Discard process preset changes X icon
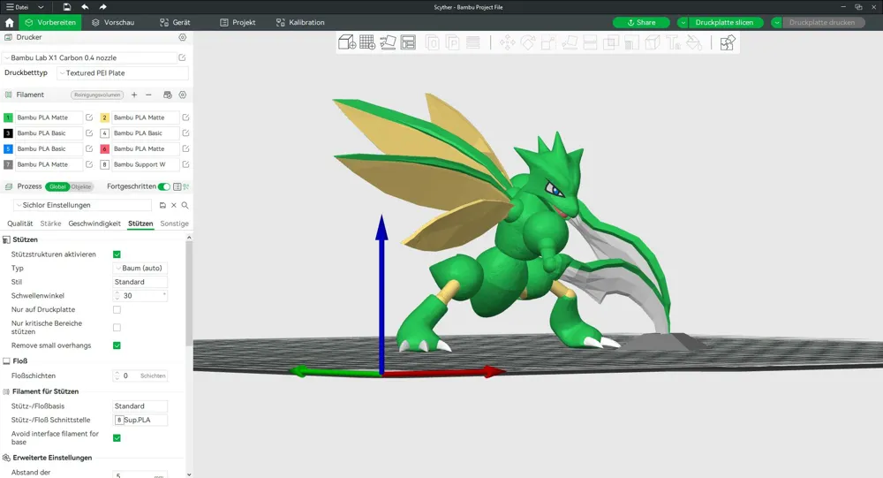 coord(173,205)
